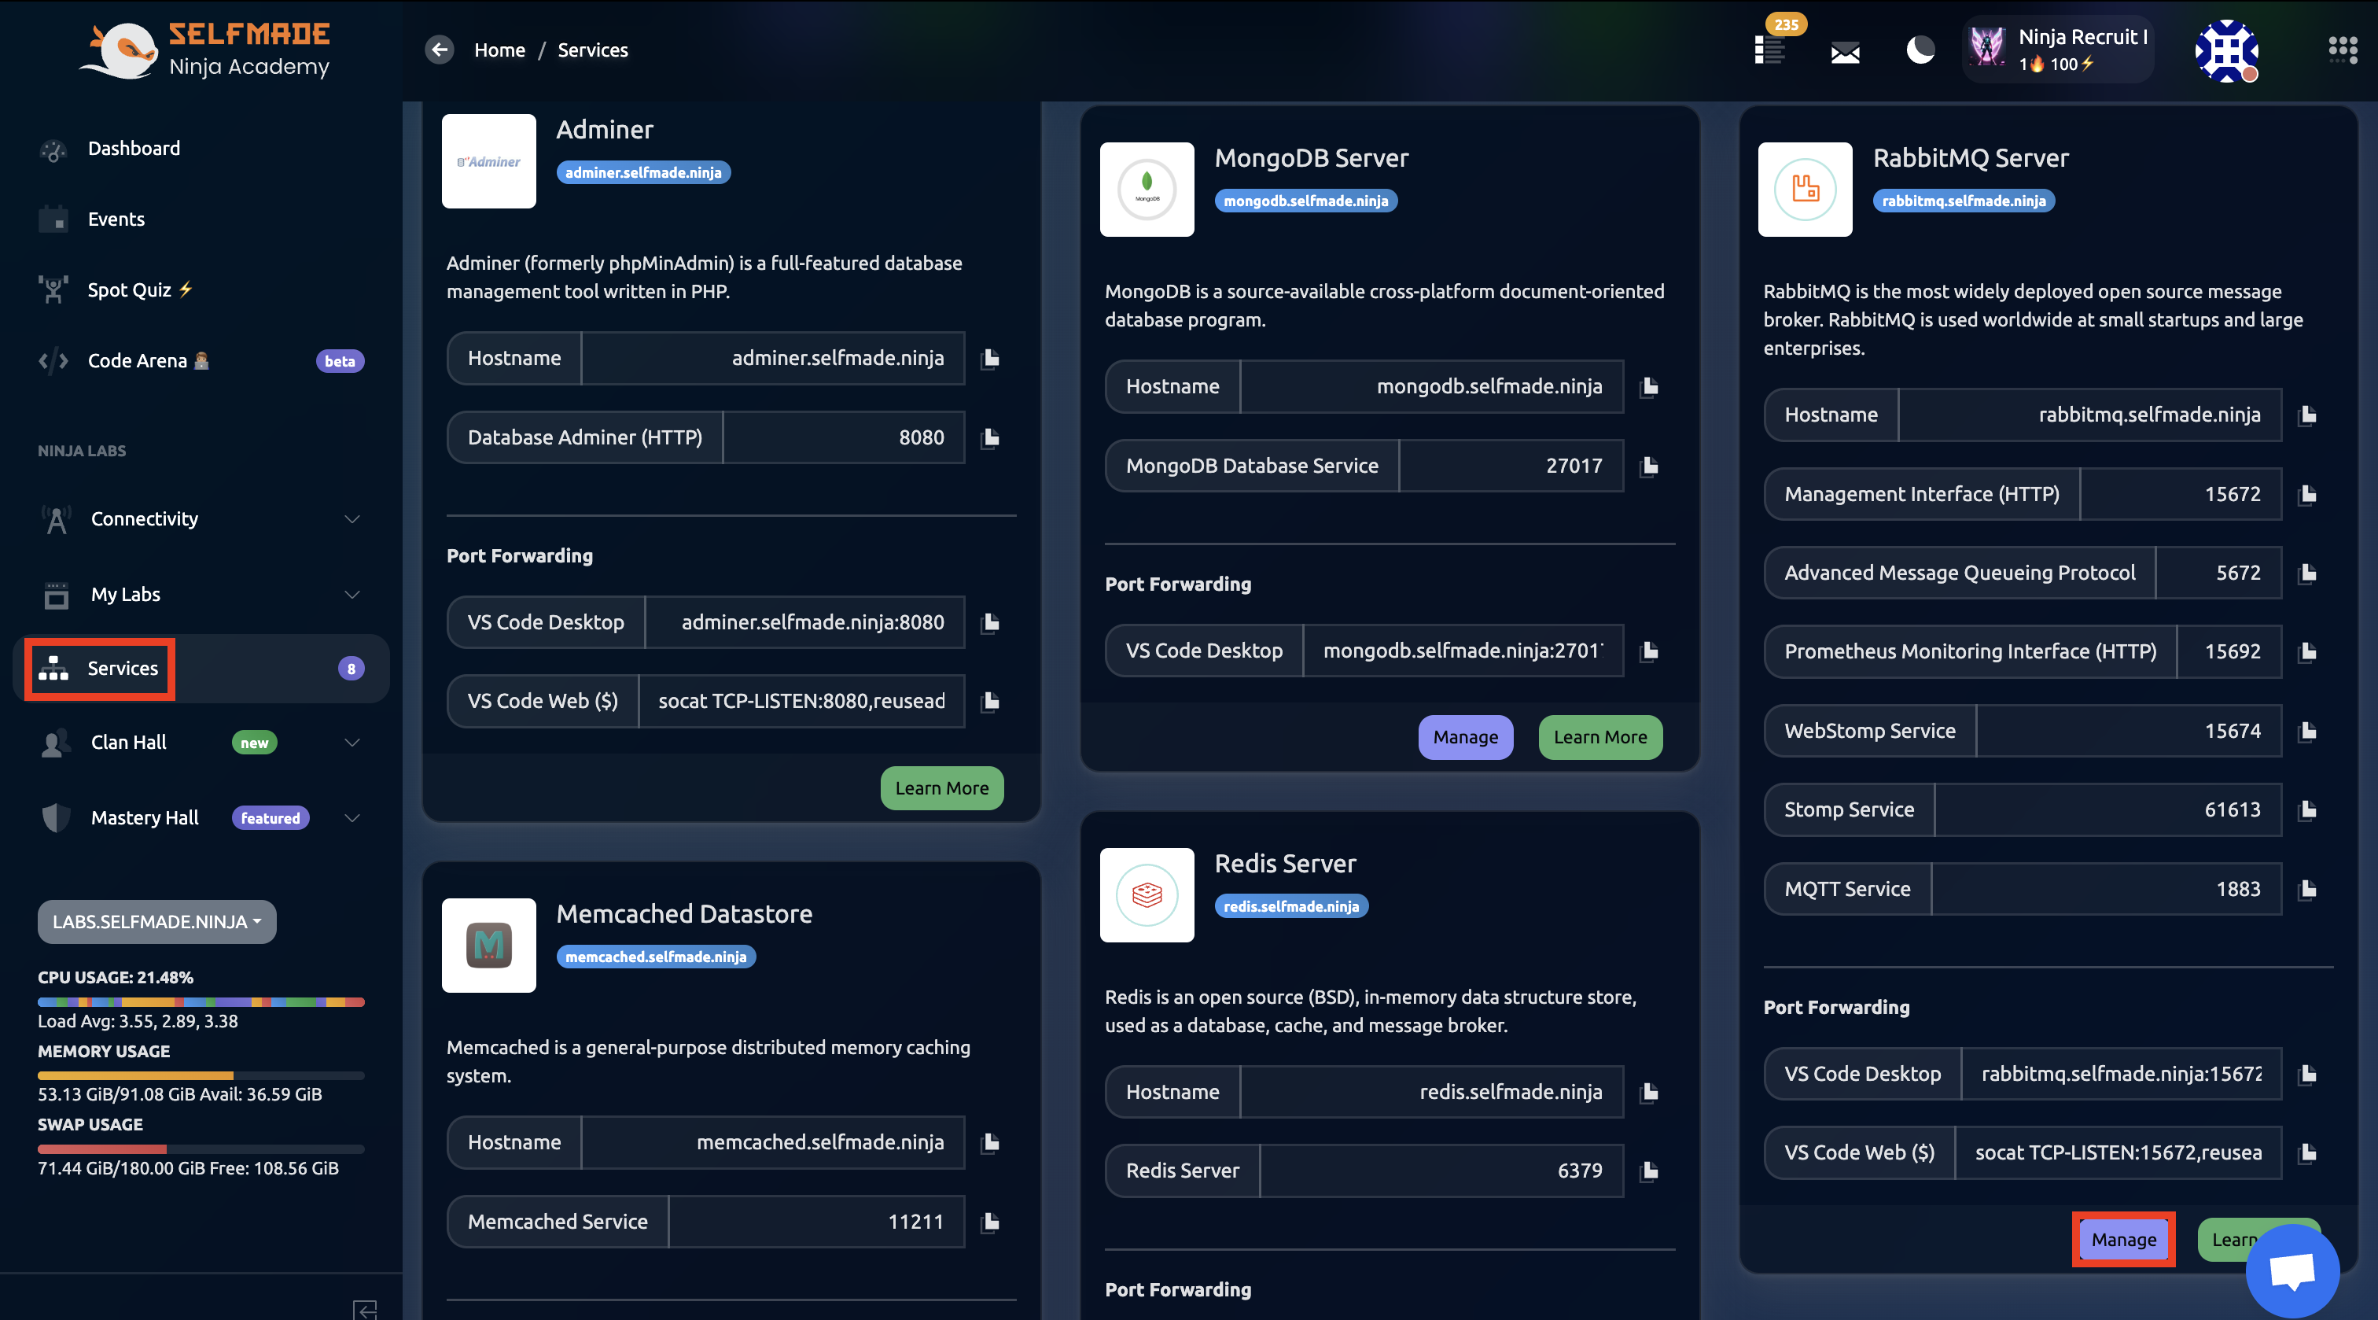Copy WebStomp Service port 15674
Screen dimensions: 2378x1320
[x=2307, y=732]
